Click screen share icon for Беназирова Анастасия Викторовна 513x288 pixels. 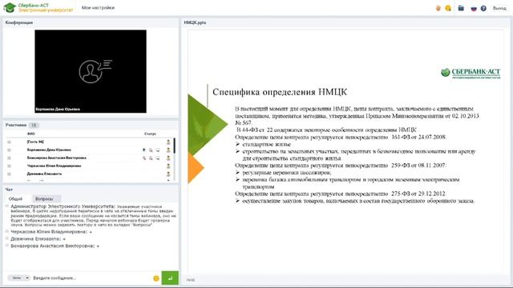tap(158, 158)
